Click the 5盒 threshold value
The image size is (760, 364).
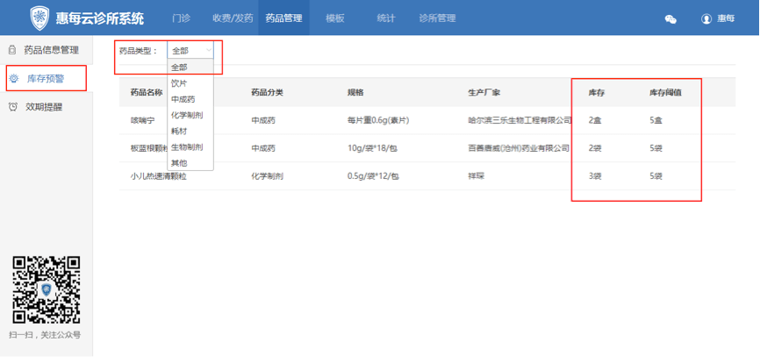(x=656, y=121)
